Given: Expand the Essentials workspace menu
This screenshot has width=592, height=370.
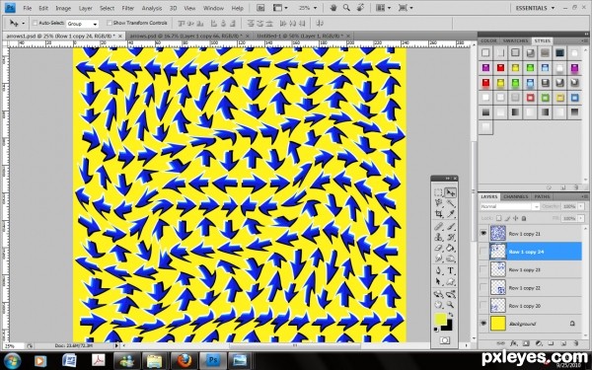Looking at the screenshot, I should tap(535, 8).
